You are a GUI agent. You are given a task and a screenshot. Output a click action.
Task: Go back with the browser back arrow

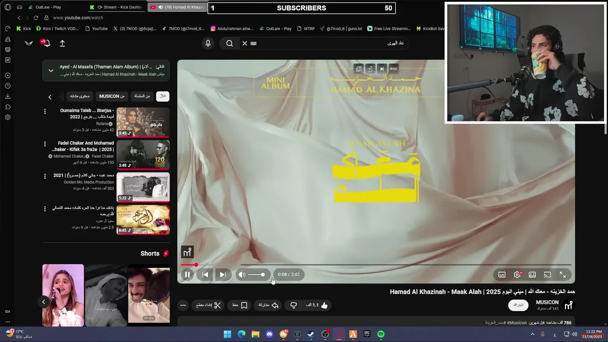[19, 18]
